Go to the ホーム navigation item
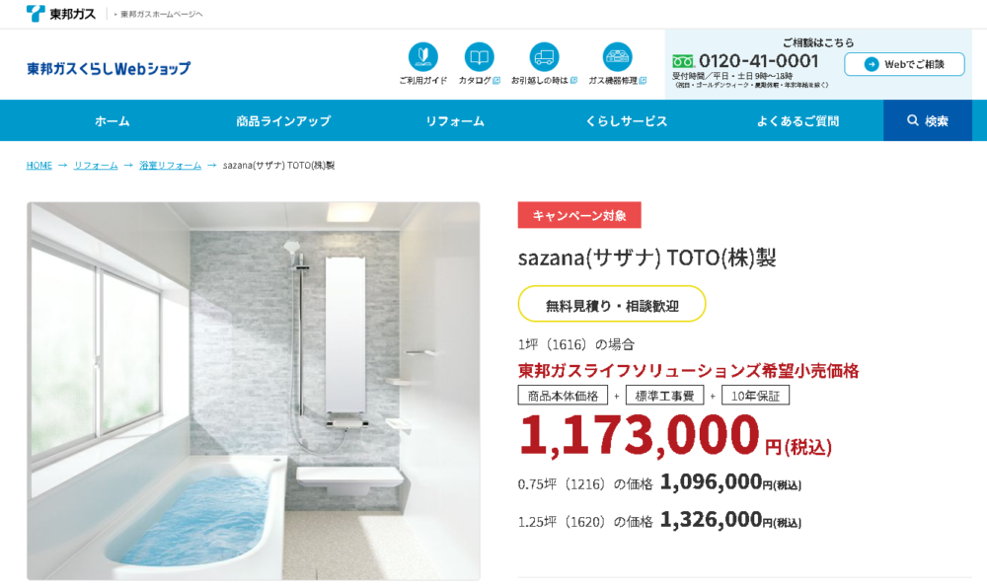The height and width of the screenshot is (588, 987). [x=113, y=120]
